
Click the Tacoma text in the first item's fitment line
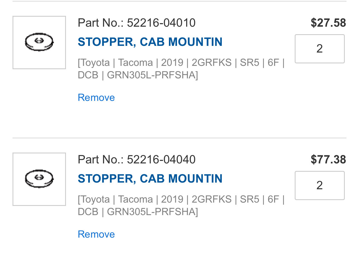tap(136, 63)
